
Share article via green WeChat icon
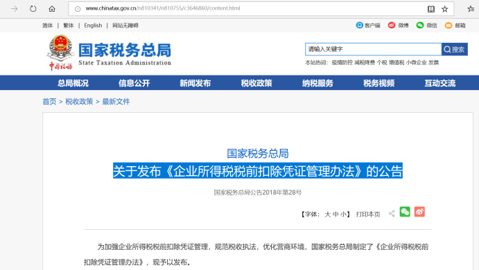(405, 212)
